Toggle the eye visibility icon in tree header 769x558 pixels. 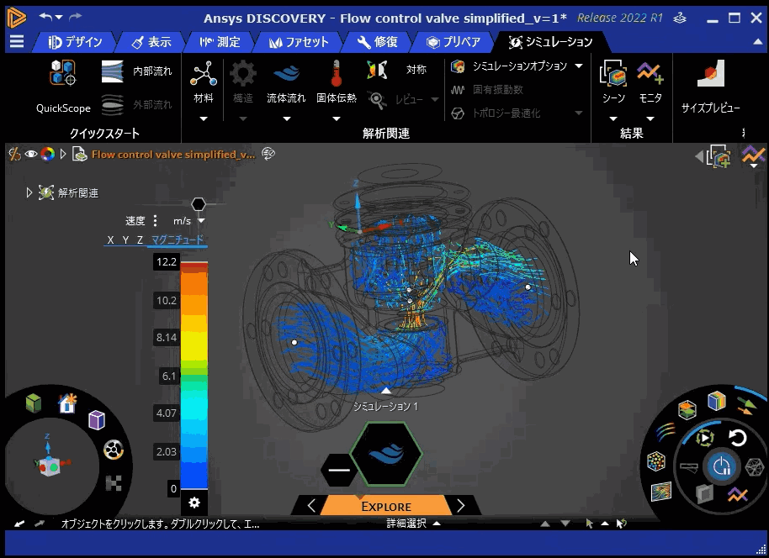(31, 155)
